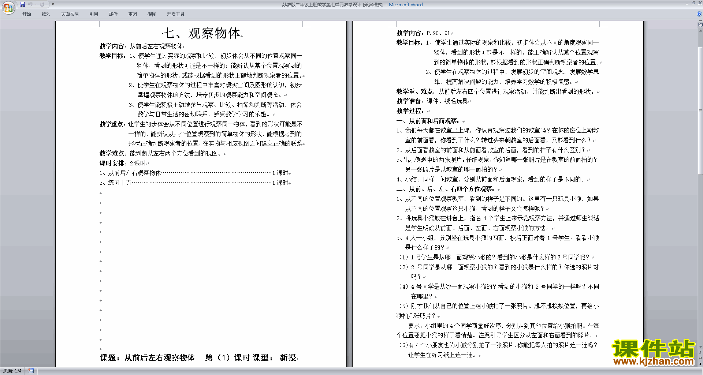Image resolution: width=703 pixels, height=375 pixels.
Task: Open the Select Browse Object button
Action: (700, 358)
